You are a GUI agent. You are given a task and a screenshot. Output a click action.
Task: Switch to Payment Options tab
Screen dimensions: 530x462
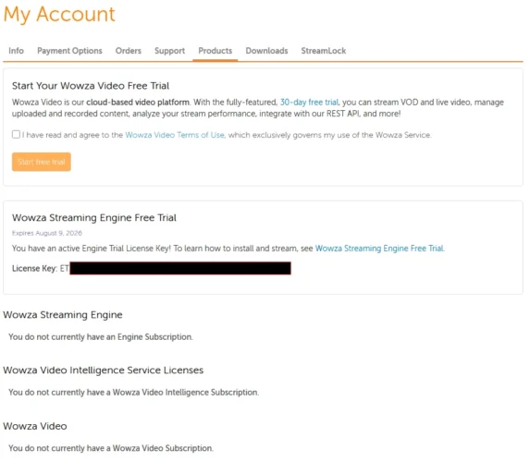point(69,51)
